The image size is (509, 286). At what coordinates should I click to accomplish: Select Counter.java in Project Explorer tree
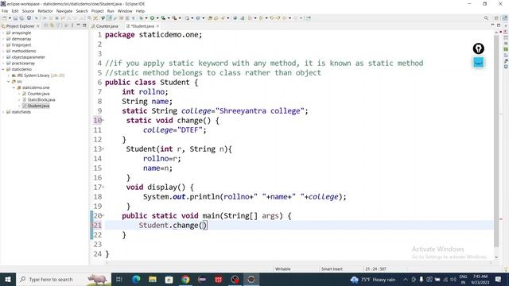38,94
